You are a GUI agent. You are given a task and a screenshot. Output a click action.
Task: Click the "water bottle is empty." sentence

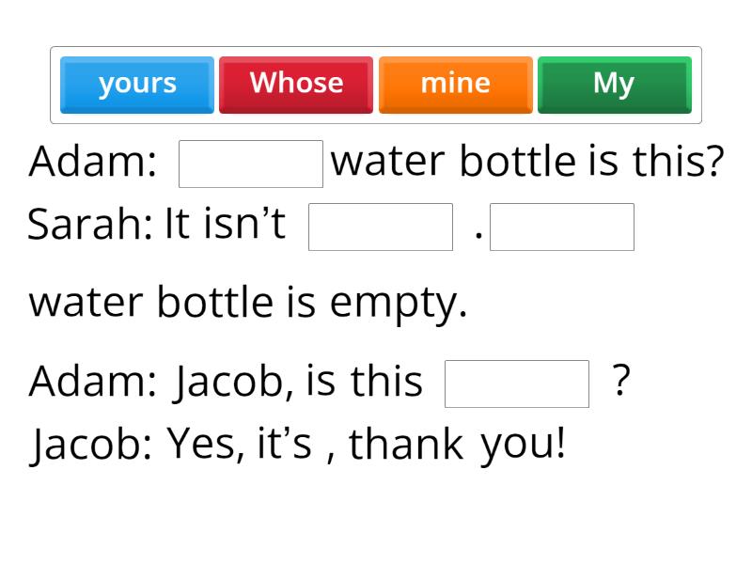click(248, 303)
